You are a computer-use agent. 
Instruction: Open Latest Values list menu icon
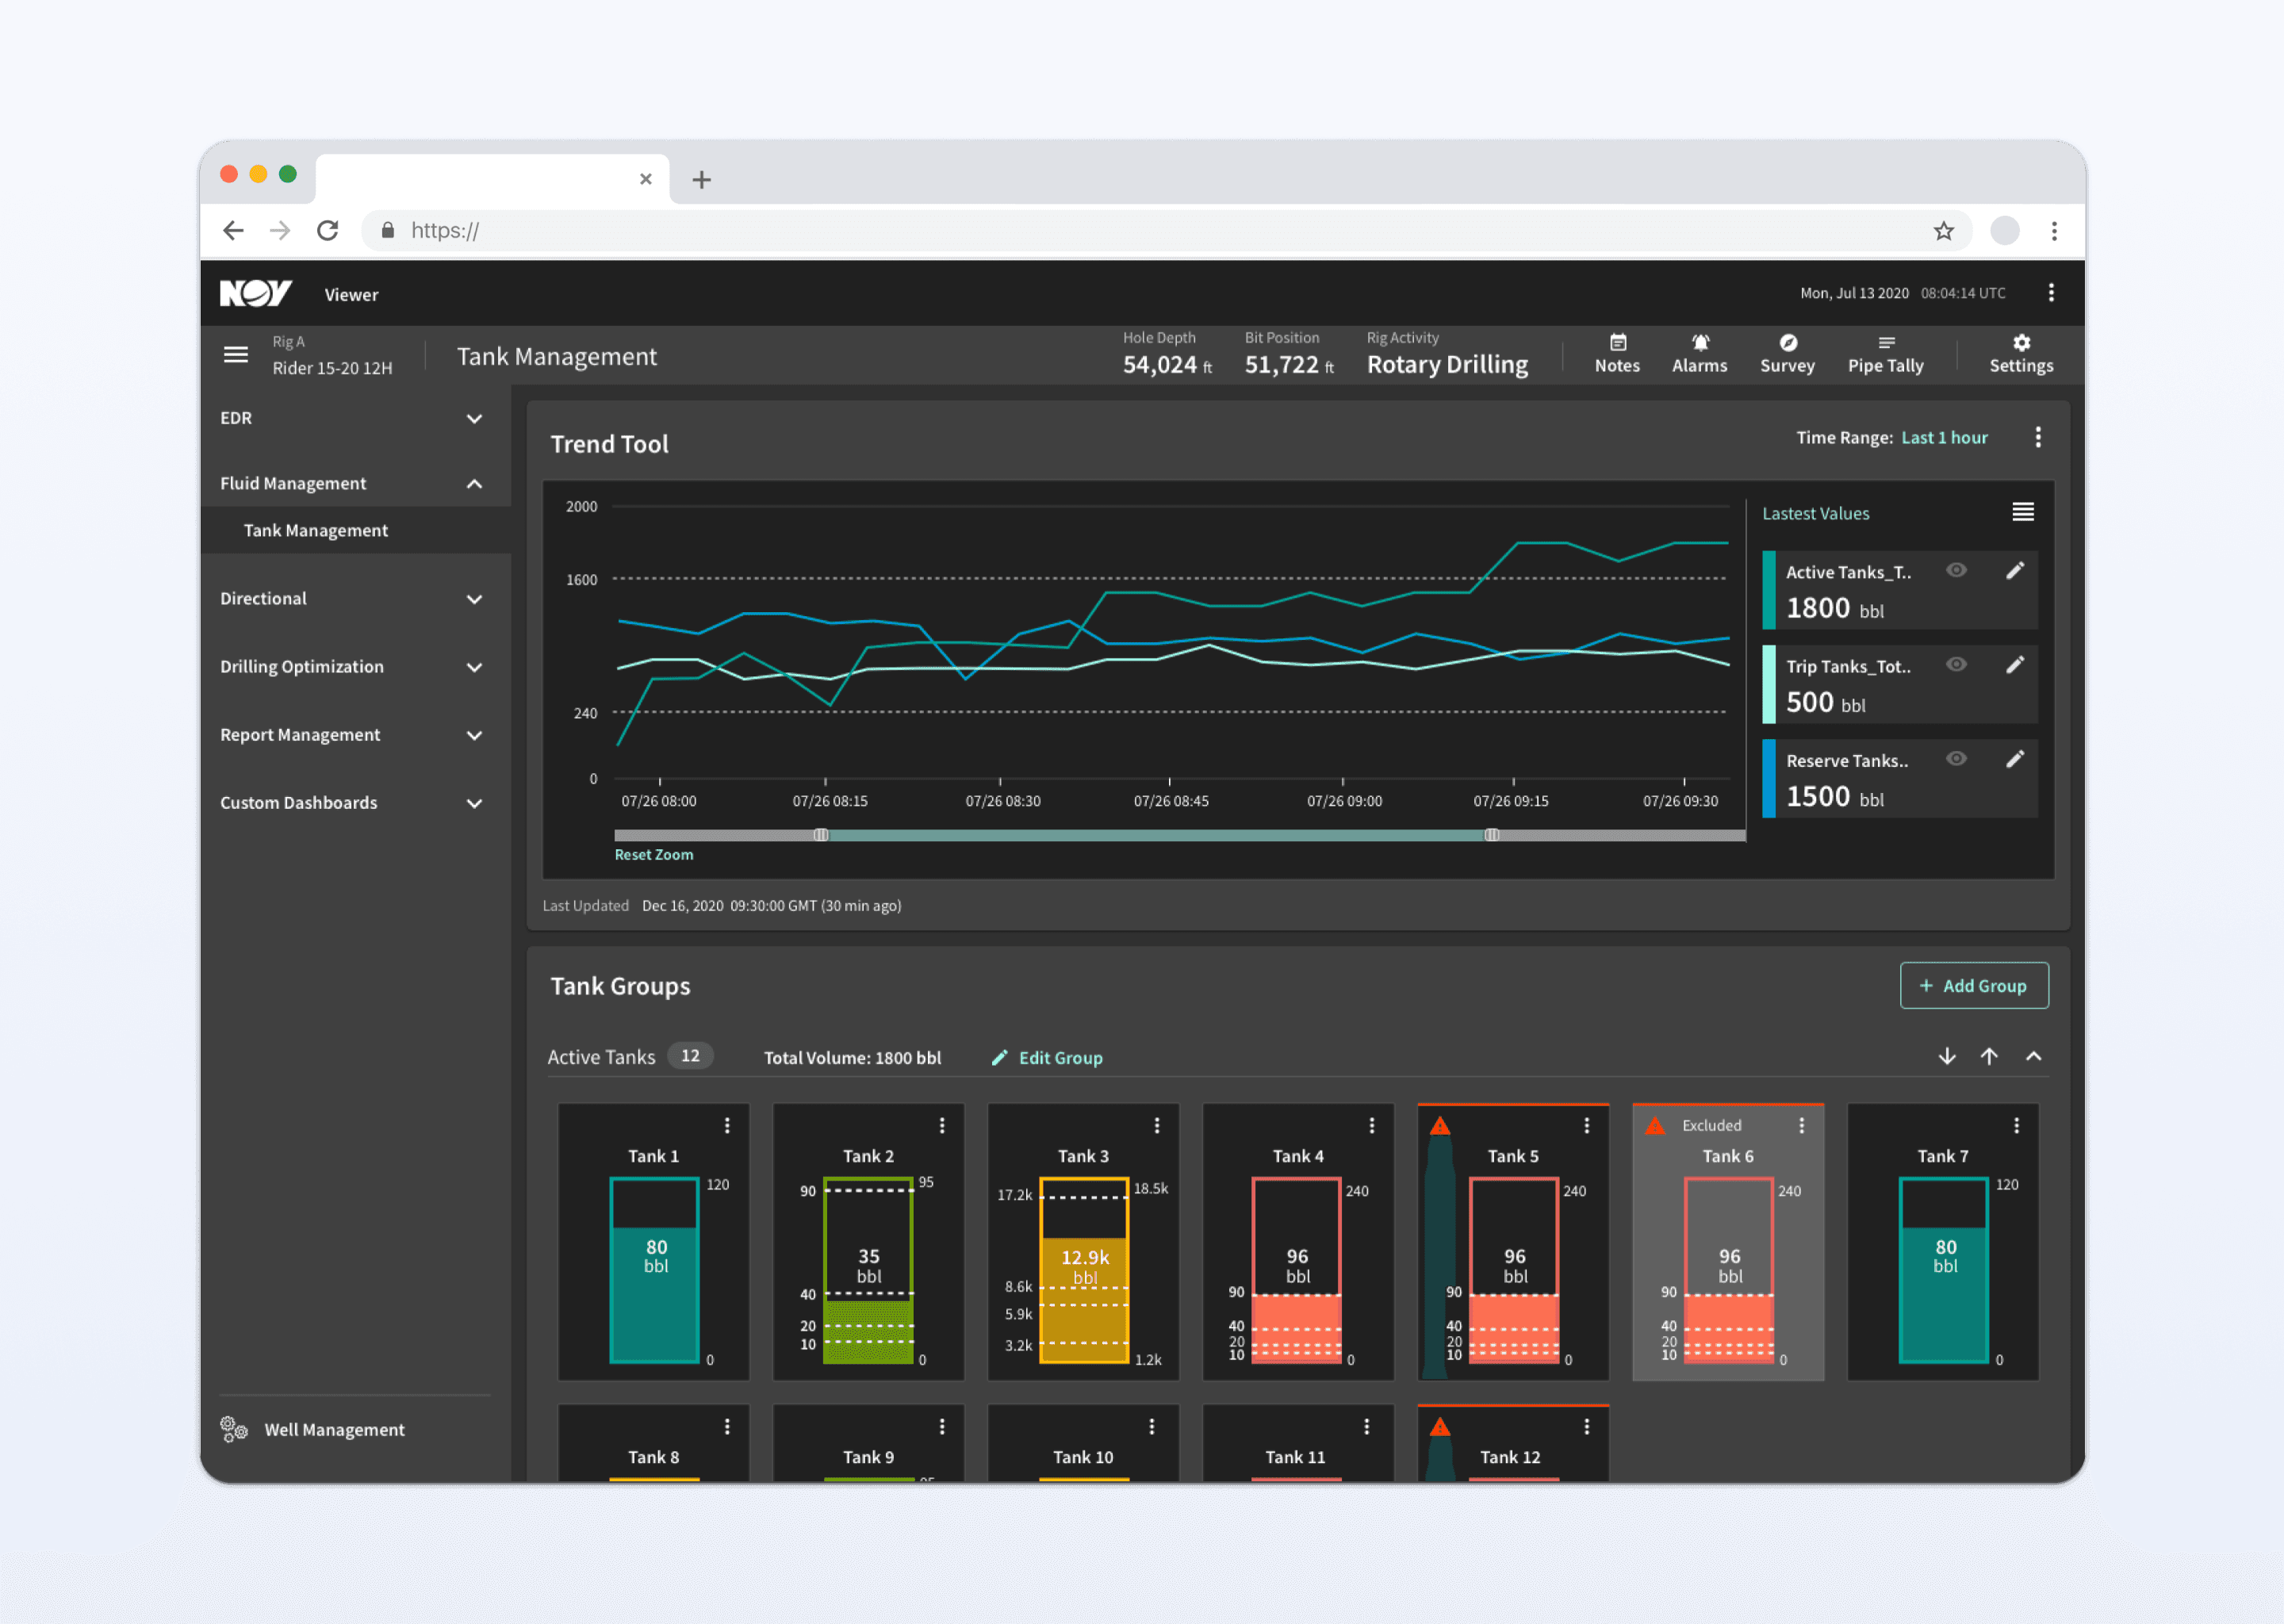[x=2022, y=513]
